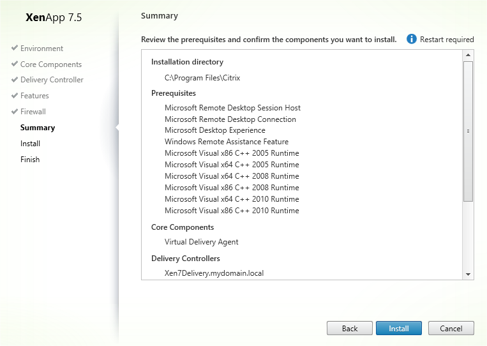487x346 pixels.
Task: Click the scrollbar up arrow
Action: (x=468, y=55)
